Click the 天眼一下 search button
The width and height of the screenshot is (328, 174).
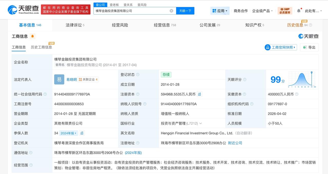(185, 10)
